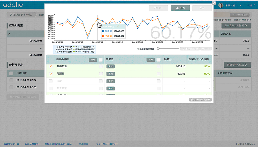Viewport: 258px width, 147px height.
Task: Select the model checkbox for 2015-06-21 22:25
Action: point(11,87)
